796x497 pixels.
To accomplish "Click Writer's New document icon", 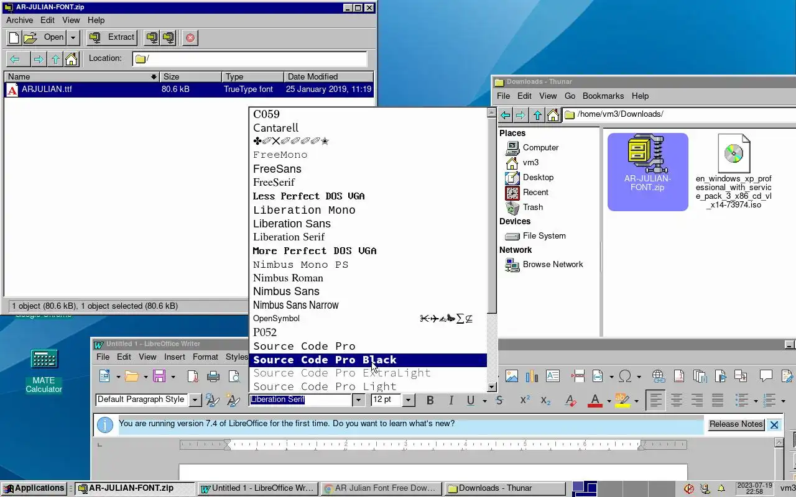I will pyautogui.click(x=104, y=376).
